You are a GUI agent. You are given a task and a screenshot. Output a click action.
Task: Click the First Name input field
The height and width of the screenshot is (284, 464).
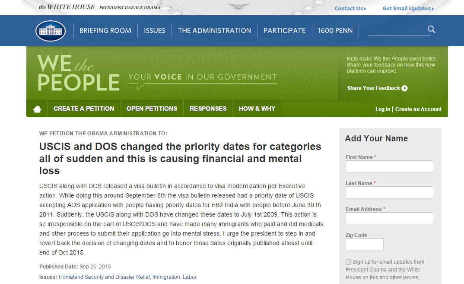tap(389, 166)
